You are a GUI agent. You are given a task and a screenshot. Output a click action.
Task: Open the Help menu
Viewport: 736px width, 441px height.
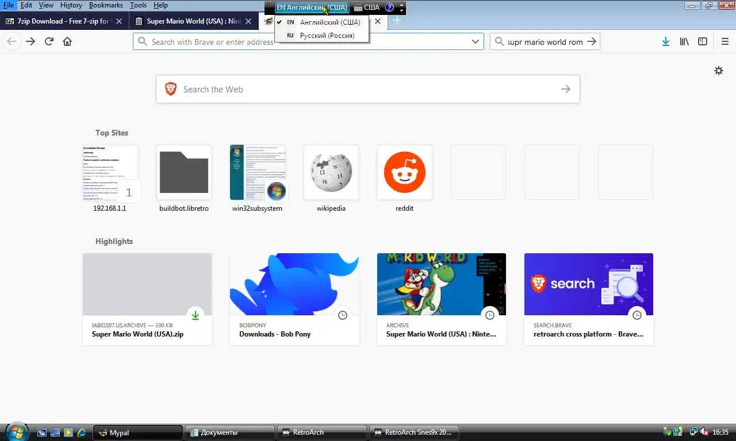tap(160, 5)
